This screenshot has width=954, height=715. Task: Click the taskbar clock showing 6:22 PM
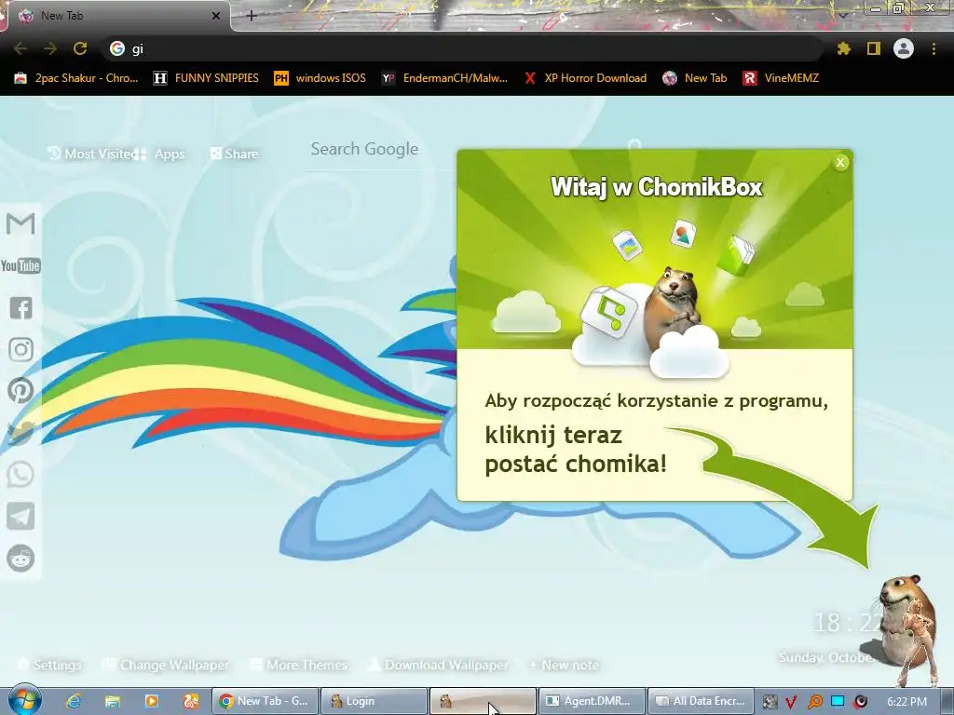pyautogui.click(x=906, y=702)
